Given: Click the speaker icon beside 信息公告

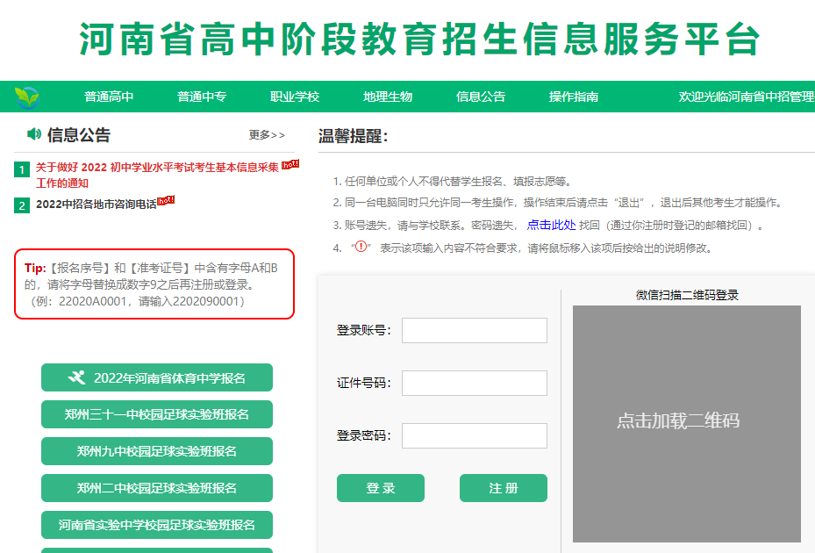Looking at the screenshot, I should click(x=34, y=134).
